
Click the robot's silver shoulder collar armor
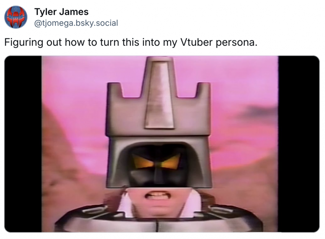[x=157, y=219]
